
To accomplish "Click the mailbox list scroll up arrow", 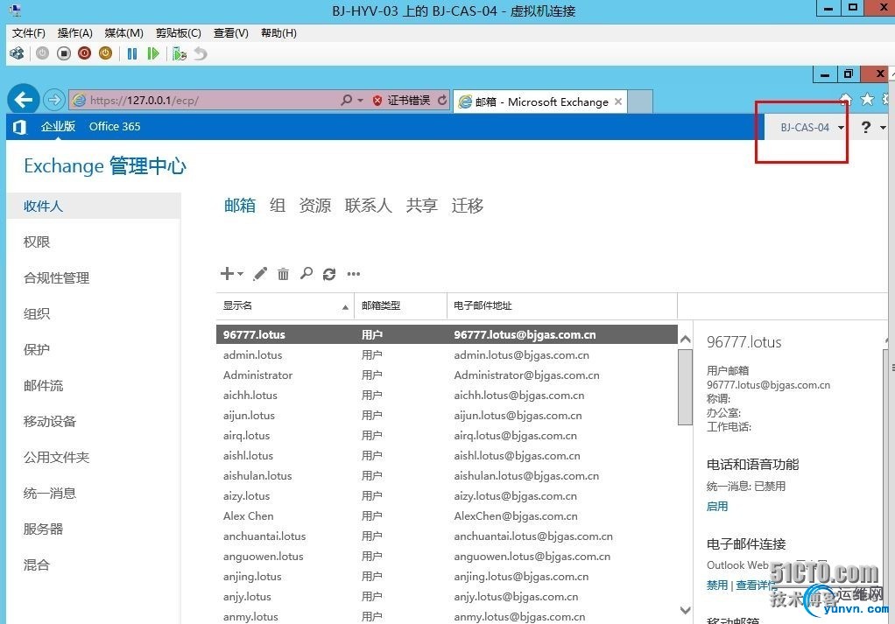I will point(686,340).
